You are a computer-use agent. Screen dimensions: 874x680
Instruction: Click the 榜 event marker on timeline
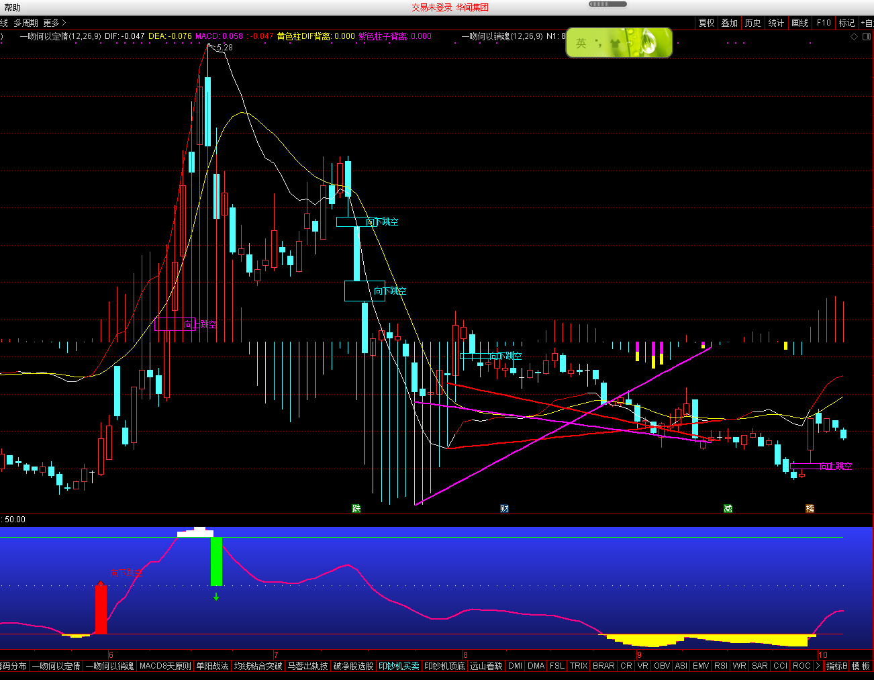click(x=810, y=508)
